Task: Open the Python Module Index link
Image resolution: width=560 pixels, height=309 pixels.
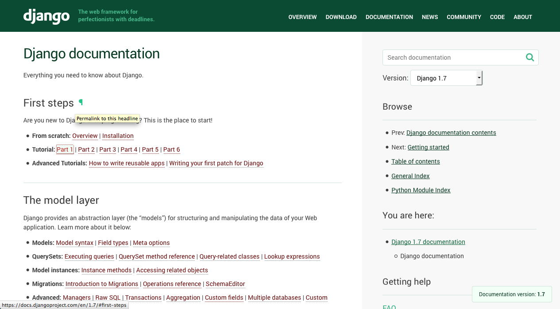Action: [421, 190]
